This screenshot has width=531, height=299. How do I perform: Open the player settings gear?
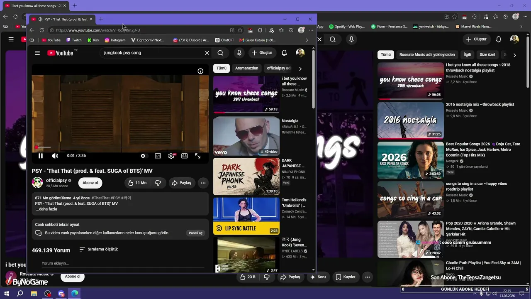point(171,156)
